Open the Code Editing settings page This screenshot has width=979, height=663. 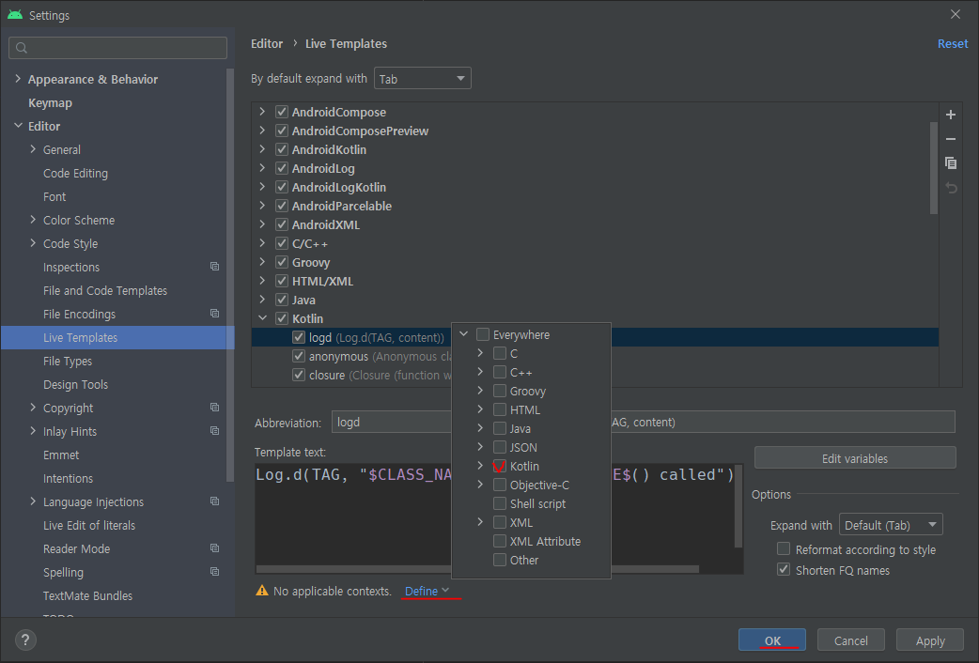[x=75, y=173]
